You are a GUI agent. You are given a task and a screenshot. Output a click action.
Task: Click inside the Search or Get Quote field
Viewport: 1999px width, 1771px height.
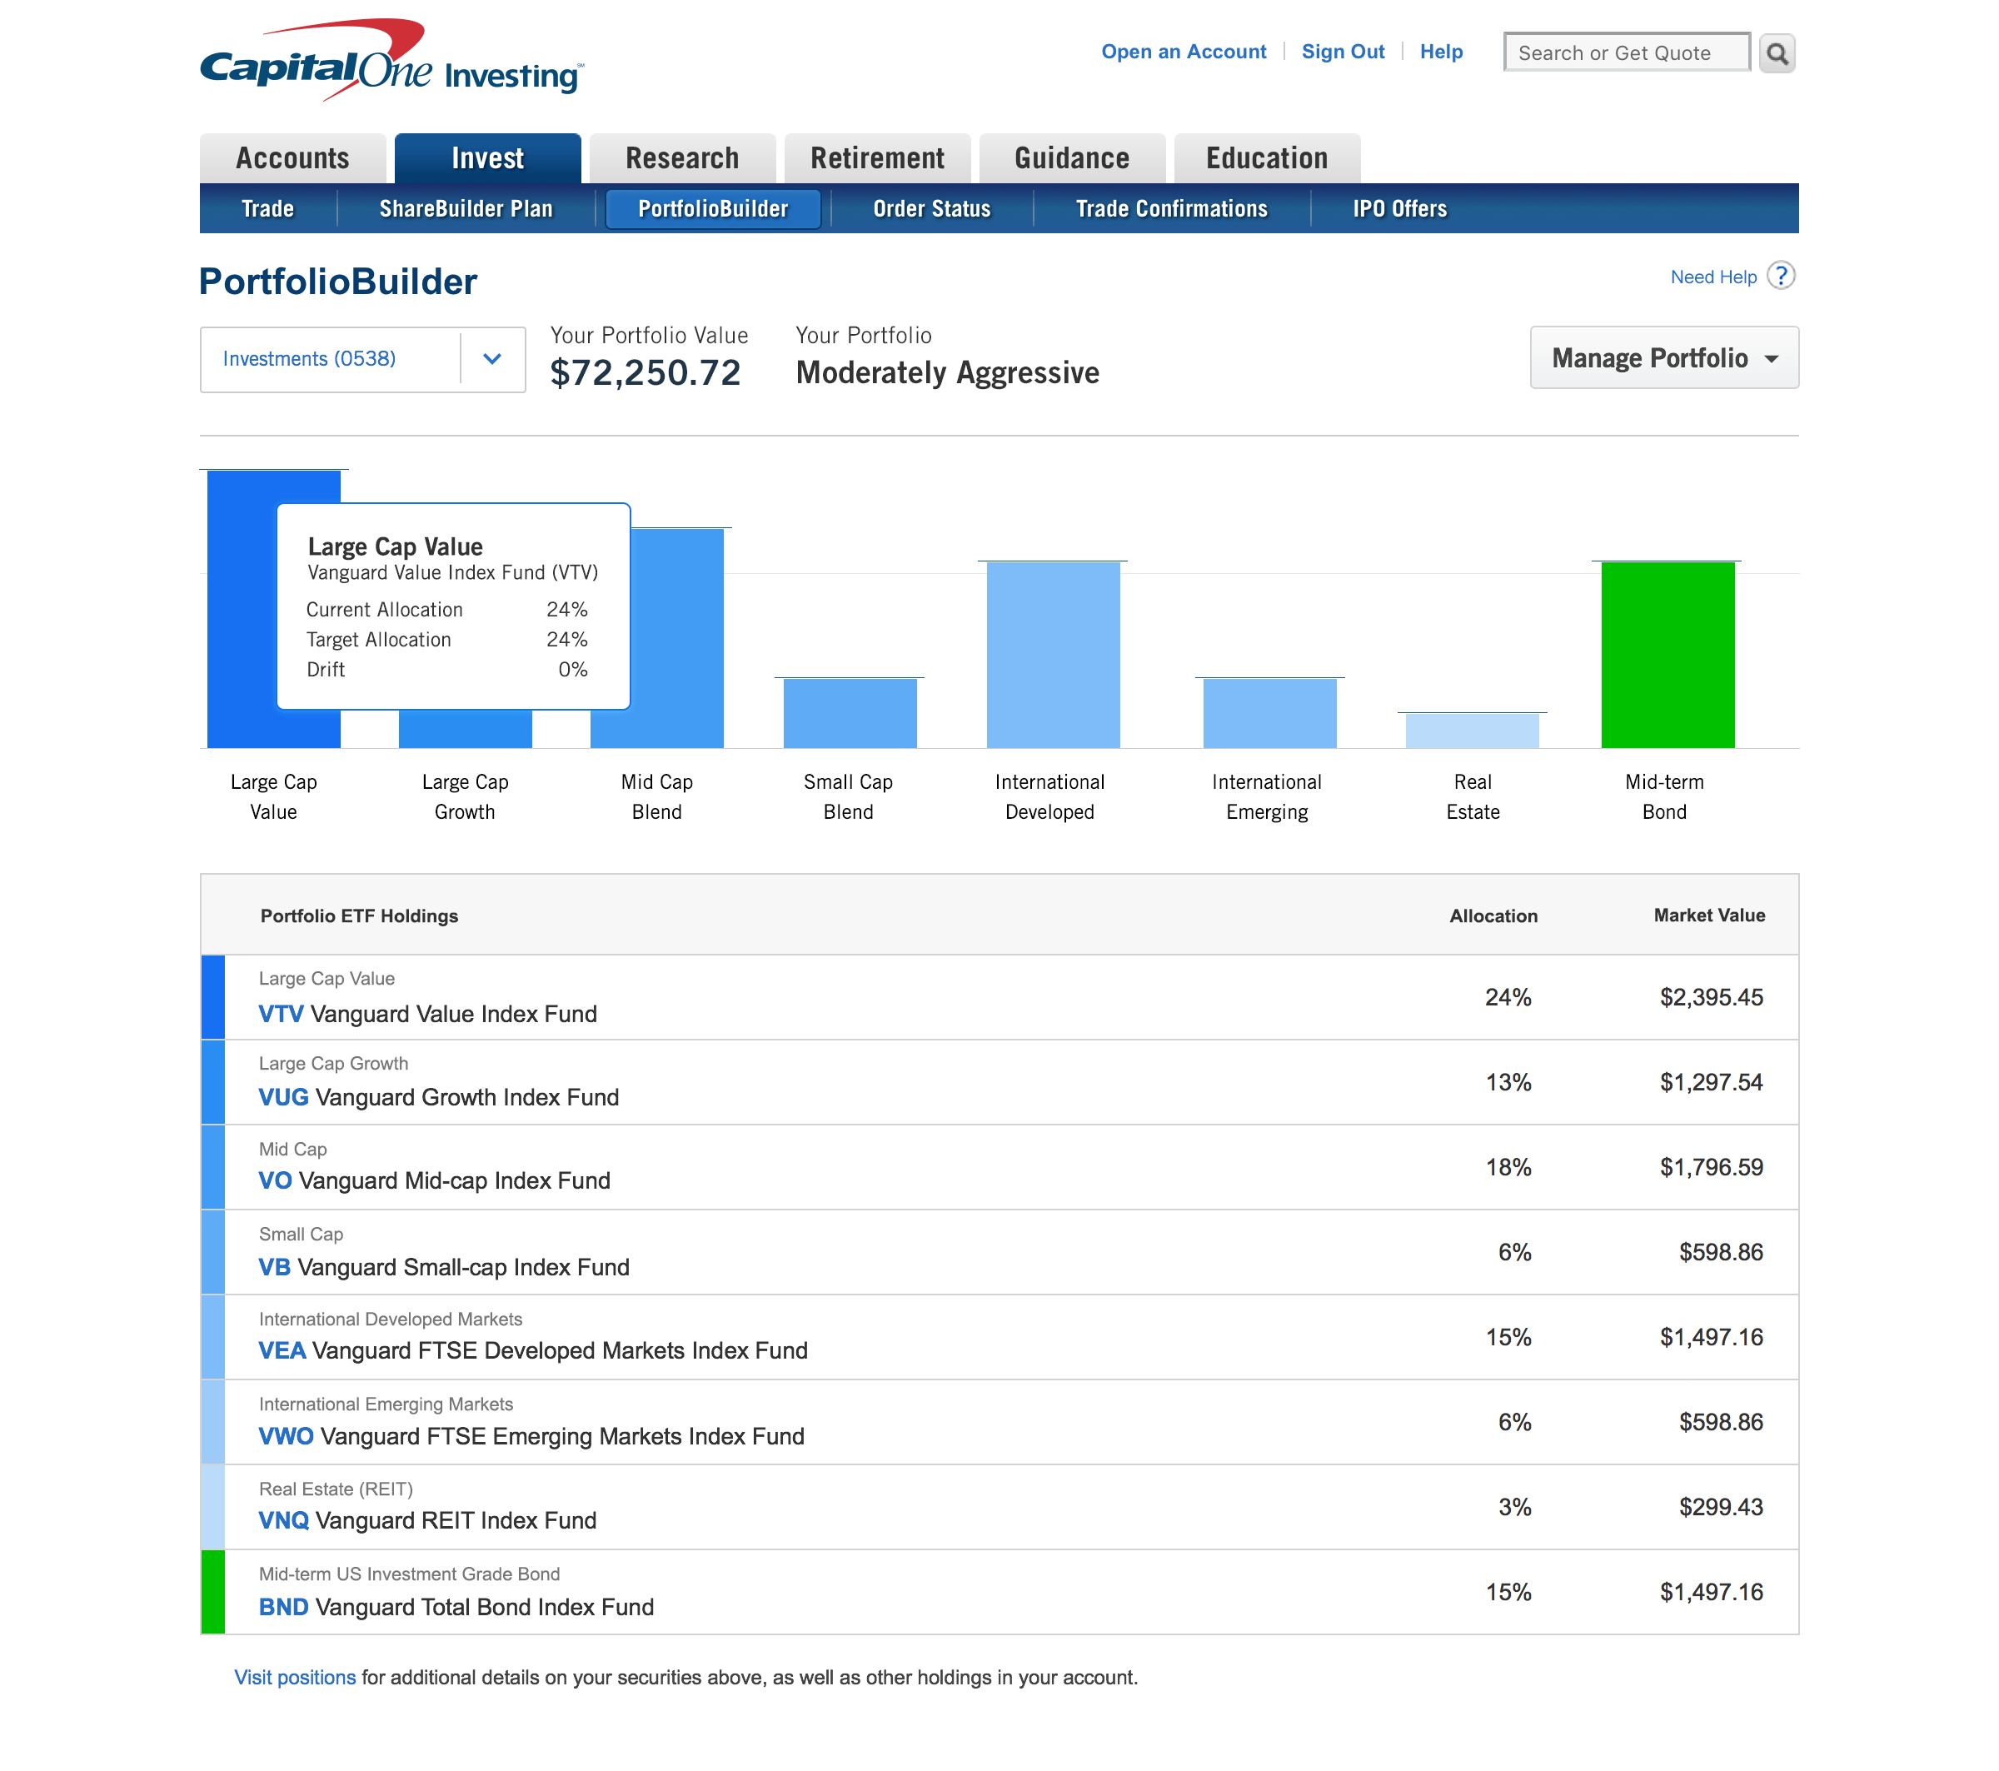tap(1624, 52)
